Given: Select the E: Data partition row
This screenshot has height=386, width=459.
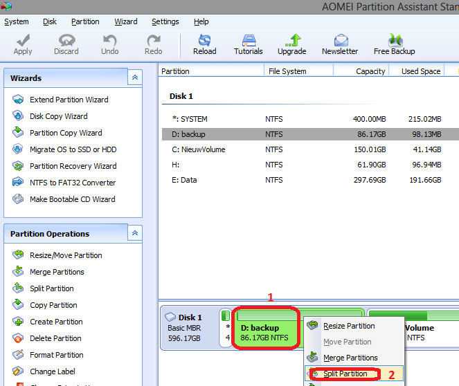Looking at the screenshot, I should click(x=310, y=180).
